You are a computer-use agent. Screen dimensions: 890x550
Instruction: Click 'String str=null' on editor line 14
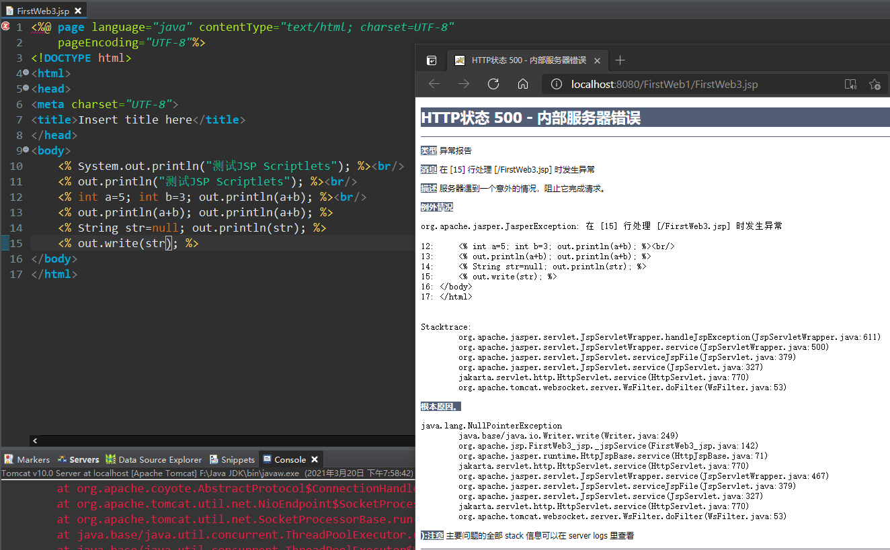128,228
